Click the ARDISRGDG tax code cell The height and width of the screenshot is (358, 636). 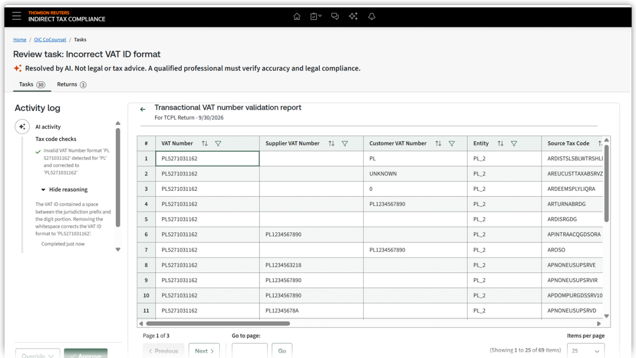point(573,219)
